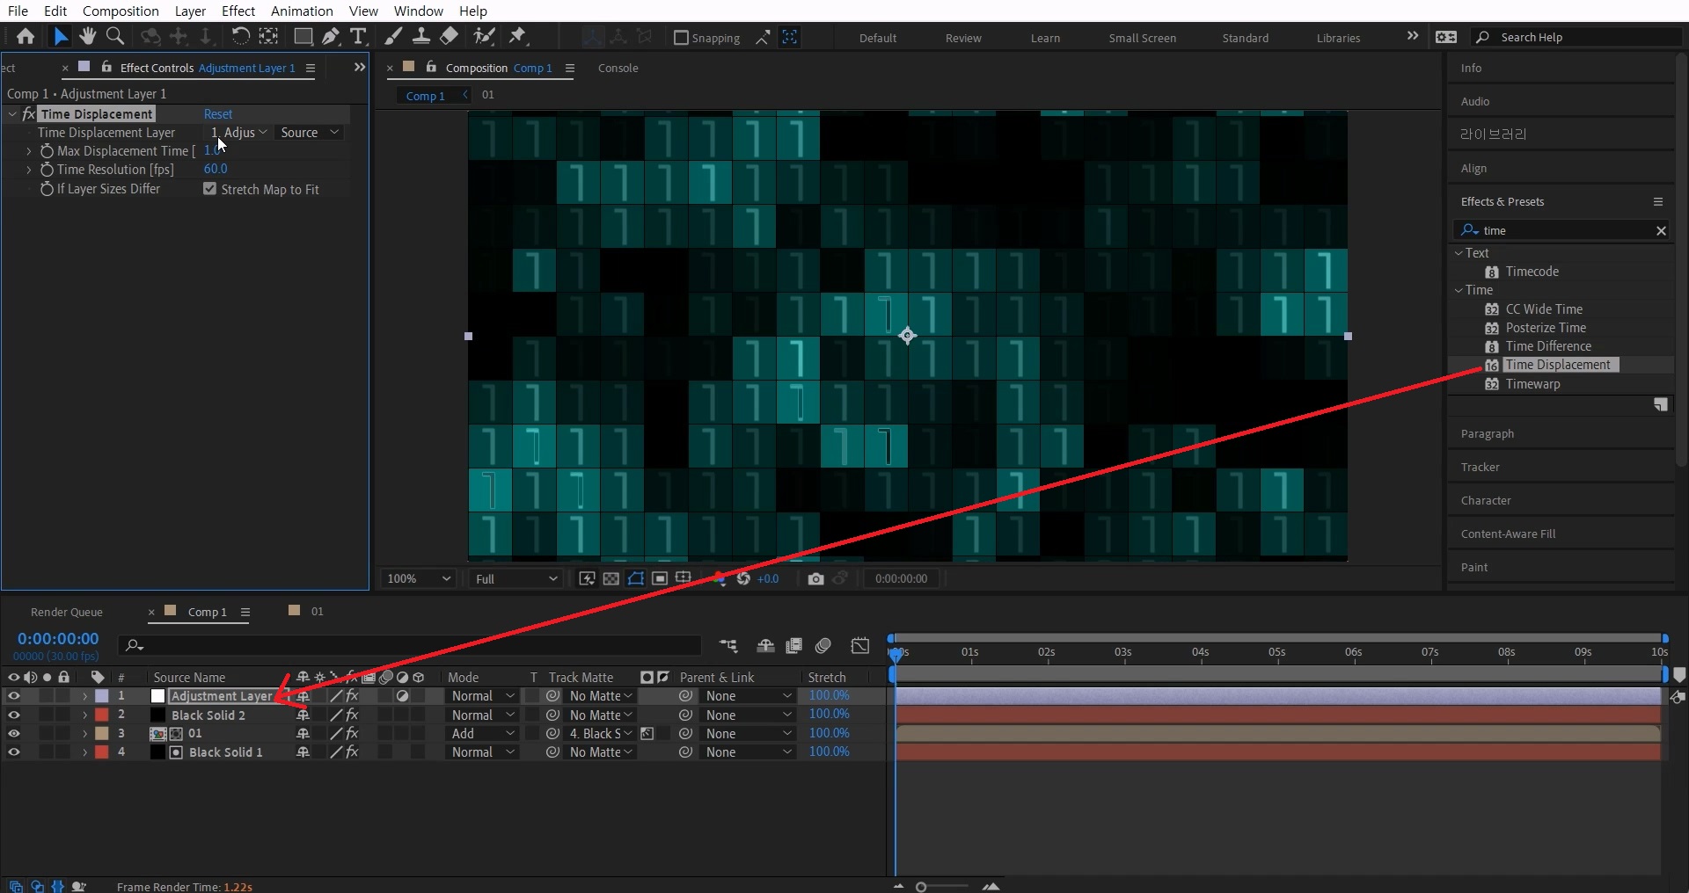Switch to the Render Queue tab
Viewport: 1689px width, 893px height.
pos(67,612)
